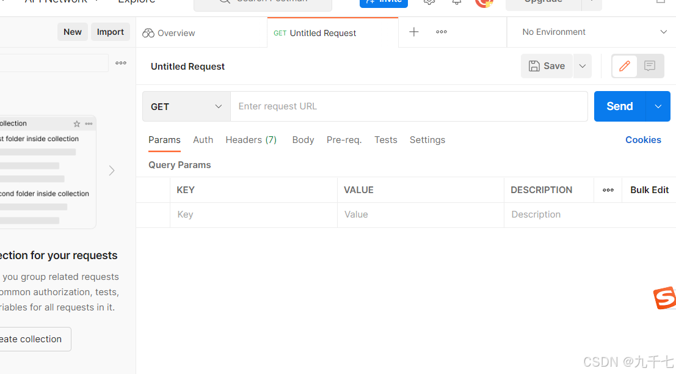The height and width of the screenshot is (374, 676).
Task: Open the Auth tab
Action: [203, 140]
